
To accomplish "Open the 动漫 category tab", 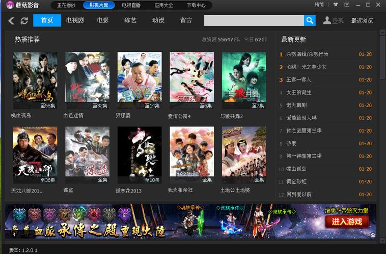I will (x=158, y=20).
